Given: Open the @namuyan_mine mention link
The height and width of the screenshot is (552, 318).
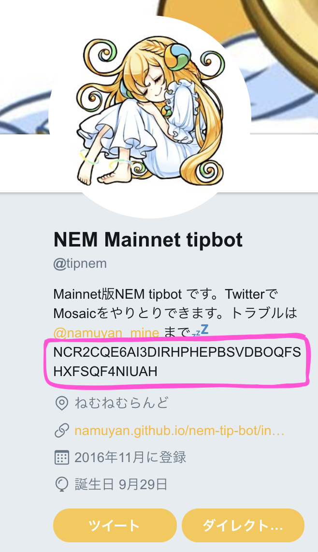Looking at the screenshot, I should (x=106, y=333).
